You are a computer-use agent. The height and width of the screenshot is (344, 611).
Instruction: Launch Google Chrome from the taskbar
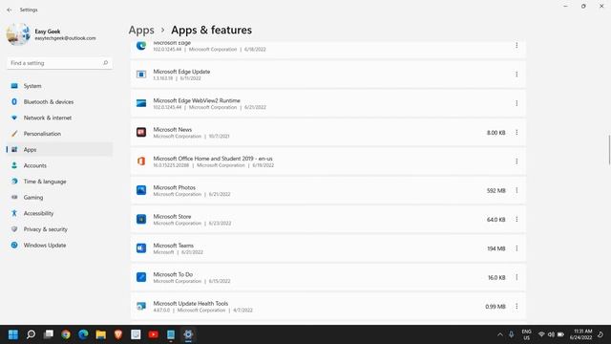coord(66,334)
